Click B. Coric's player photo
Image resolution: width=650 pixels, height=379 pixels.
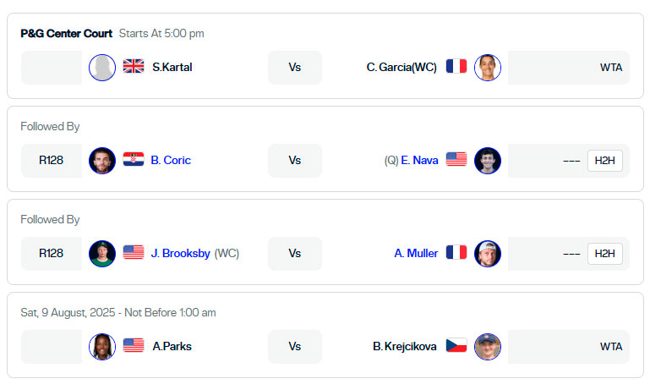click(102, 161)
